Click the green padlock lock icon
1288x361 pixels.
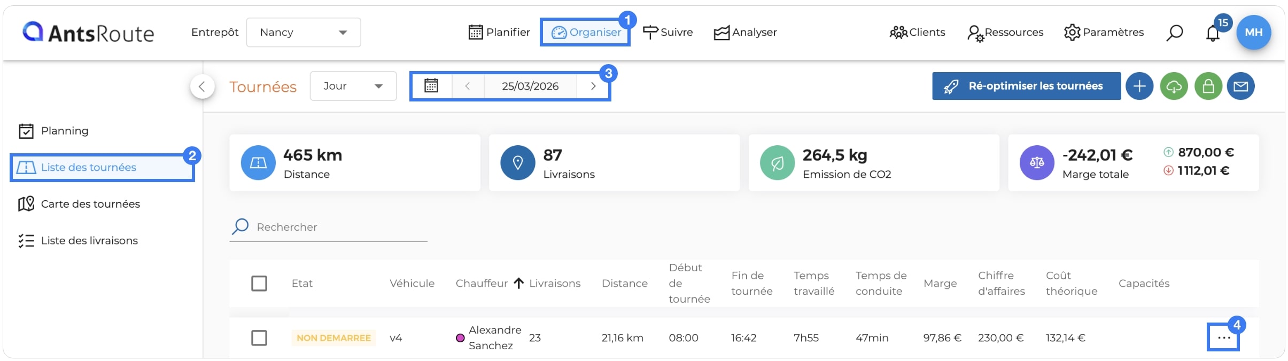pyautogui.click(x=1208, y=86)
